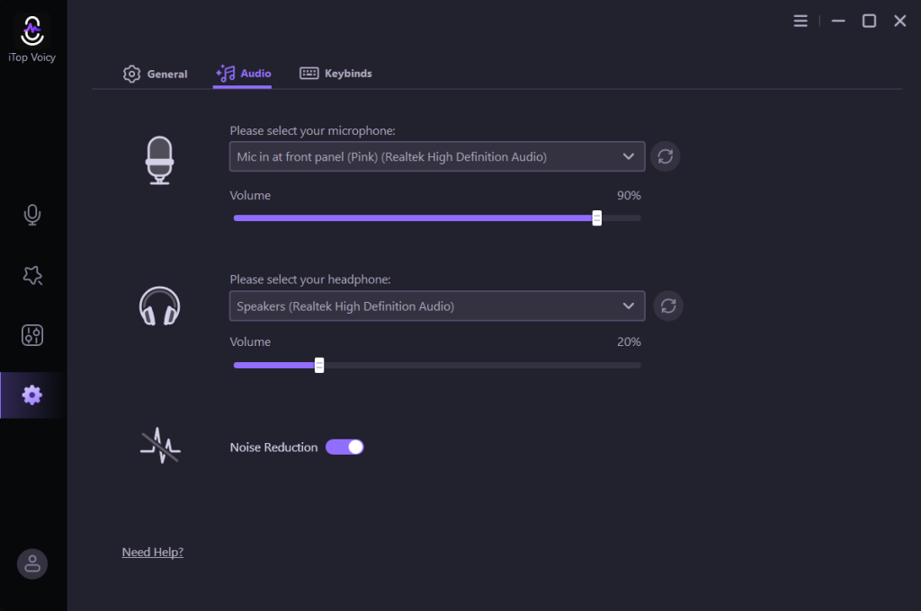
Task: Open the mixer sliders sidebar icon
Action: click(32, 335)
